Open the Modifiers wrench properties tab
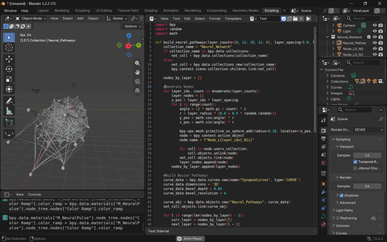Image resolution: width=387 pixels, height=242 pixels. pos(323,192)
